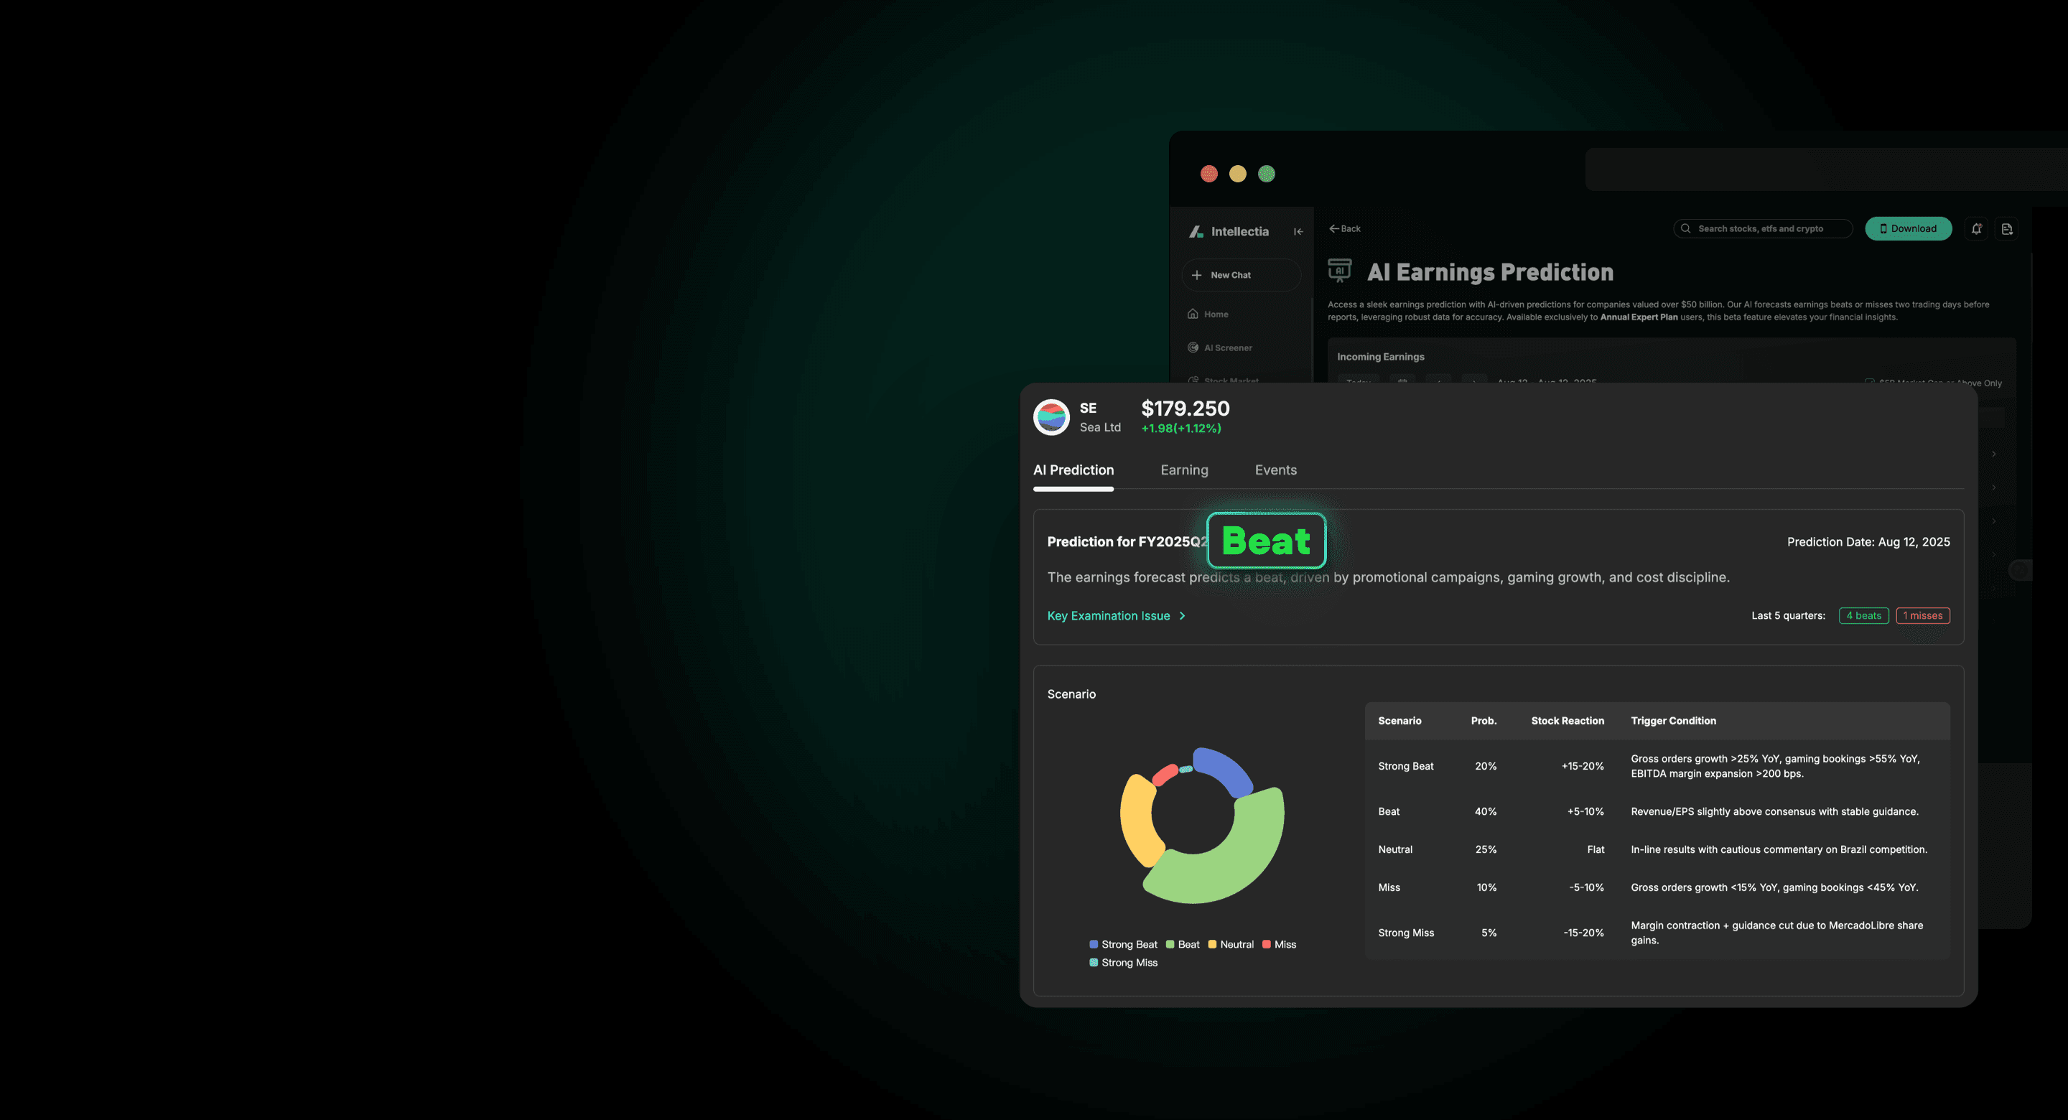The image size is (2068, 1120).
Task: Toggle the Neutral series in the chart legend
Action: click(1231, 943)
